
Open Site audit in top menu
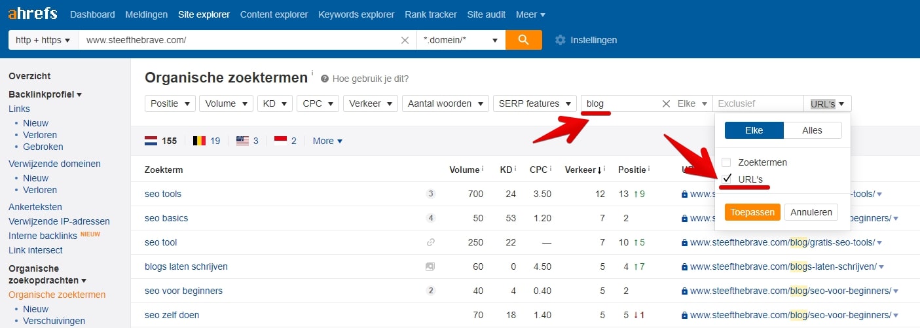tap(487, 14)
